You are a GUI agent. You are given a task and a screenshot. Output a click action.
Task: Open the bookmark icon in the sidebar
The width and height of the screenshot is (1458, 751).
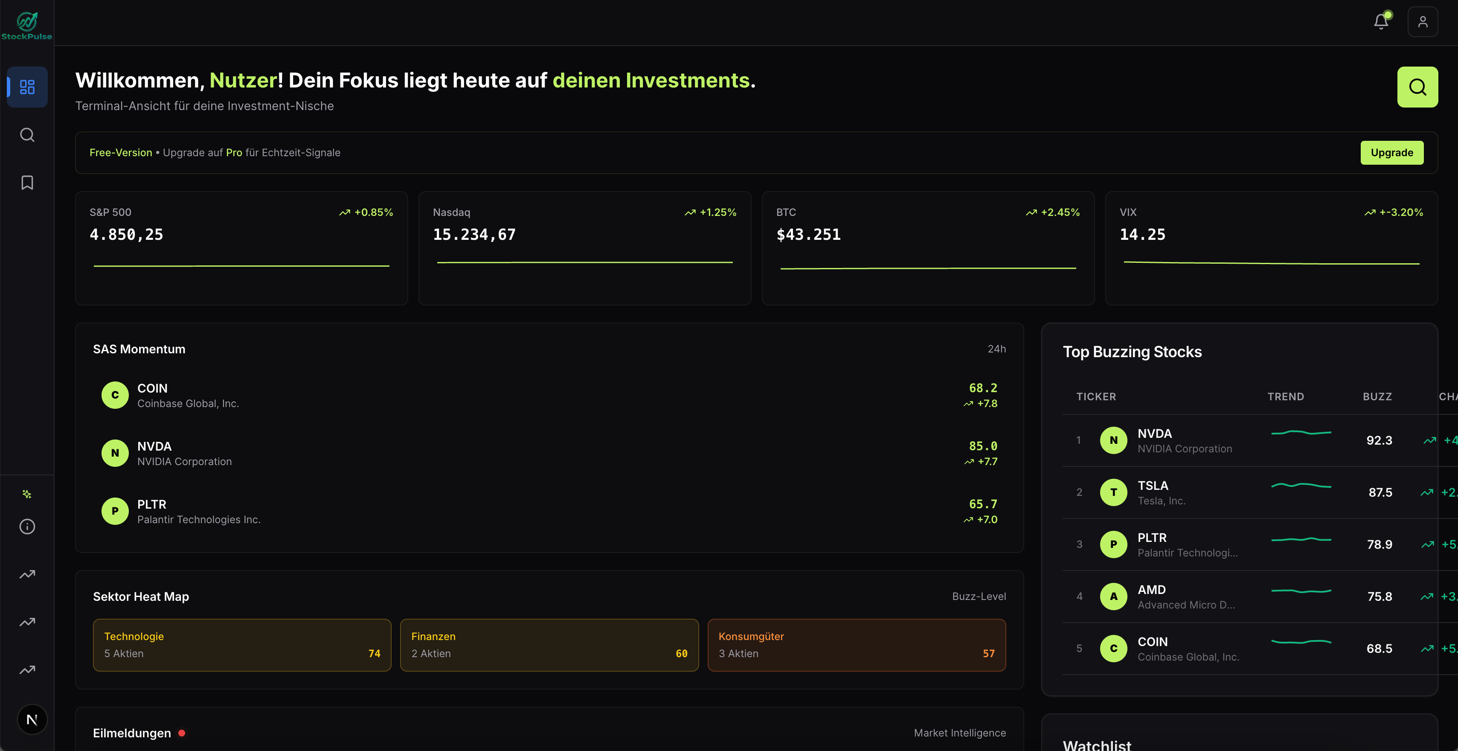[x=27, y=182]
